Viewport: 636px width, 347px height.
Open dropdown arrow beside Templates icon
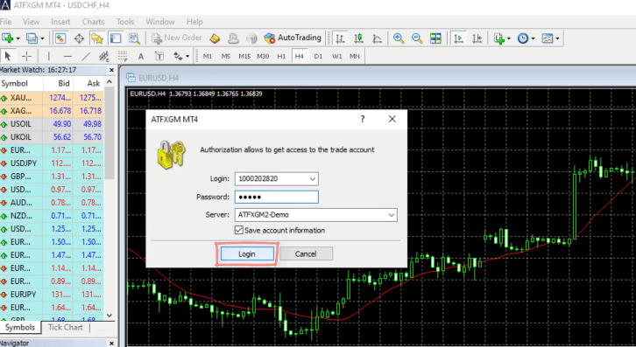pos(557,38)
